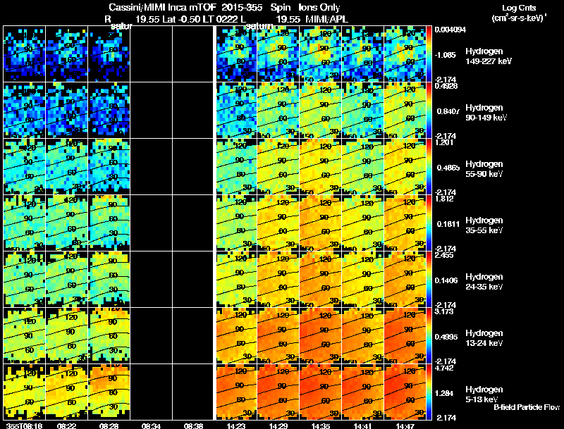Viewport: 564px width, 429px height.
Task: Click the Hydrogen 149-227 keV row label
Action: point(488,56)
